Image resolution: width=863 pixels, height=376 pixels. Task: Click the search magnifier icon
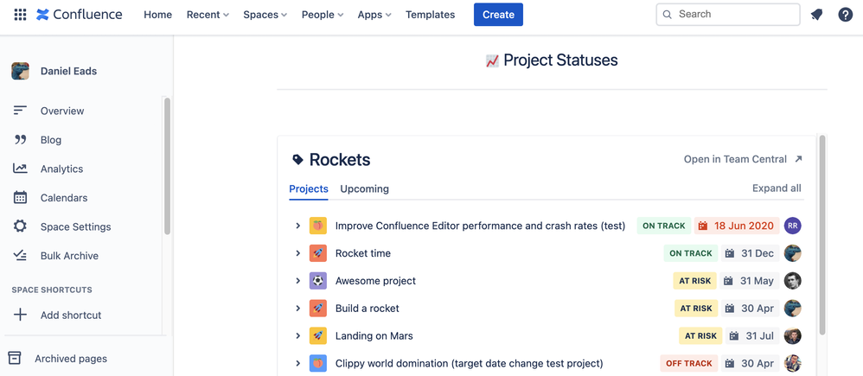pos(667,15)
